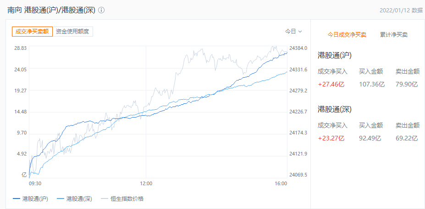The image size is (425, 209).
Task: Click the 09:30 time axis marker
Action: [35, 183]
